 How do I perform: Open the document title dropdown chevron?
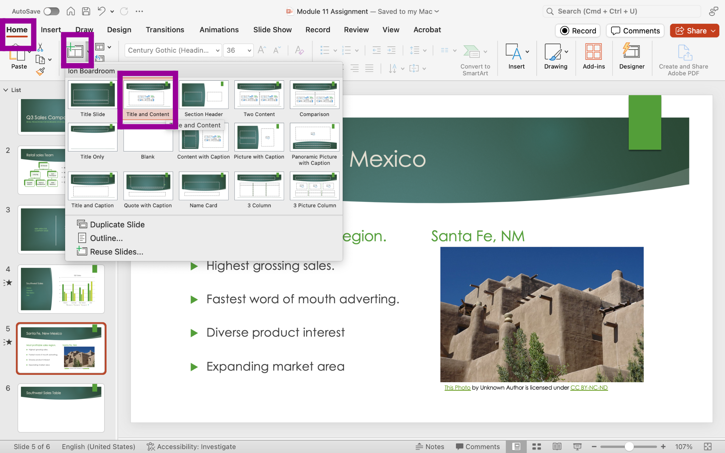point(437,11)
